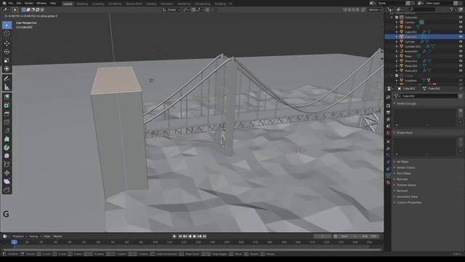Open the File menu
This screenshot has height=262, width=465.
[11, 3]
